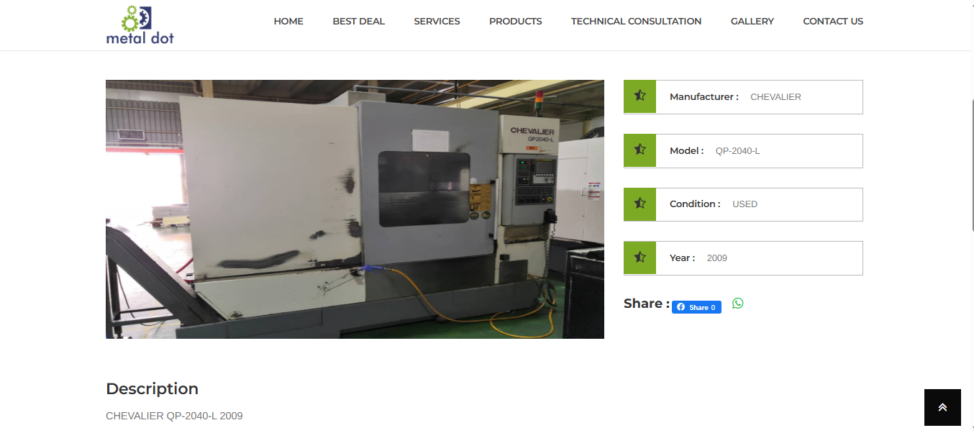Share the machine via WhatsApp icon
This screenshot has height=433, width=974.
click(737, 304)
